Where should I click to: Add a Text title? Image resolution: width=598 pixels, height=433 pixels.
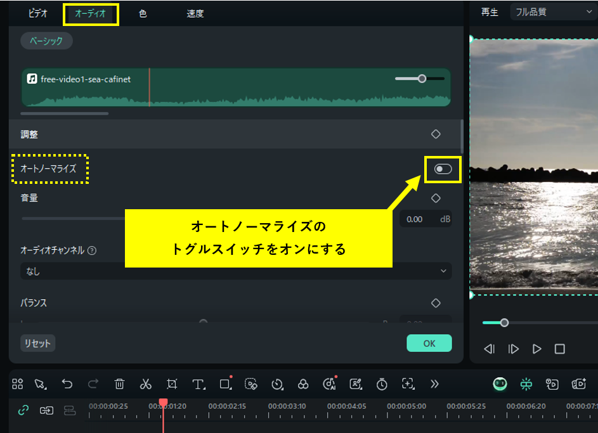[x=198, y=384]
